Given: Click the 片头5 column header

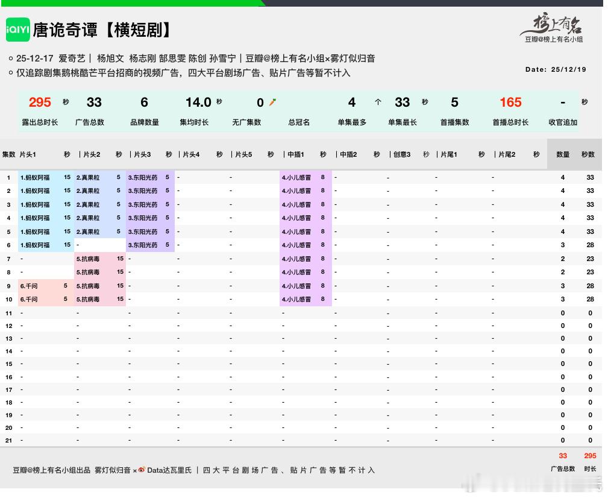Looking at the screenshot, I should pyautogui.click(x=243, y=154).
